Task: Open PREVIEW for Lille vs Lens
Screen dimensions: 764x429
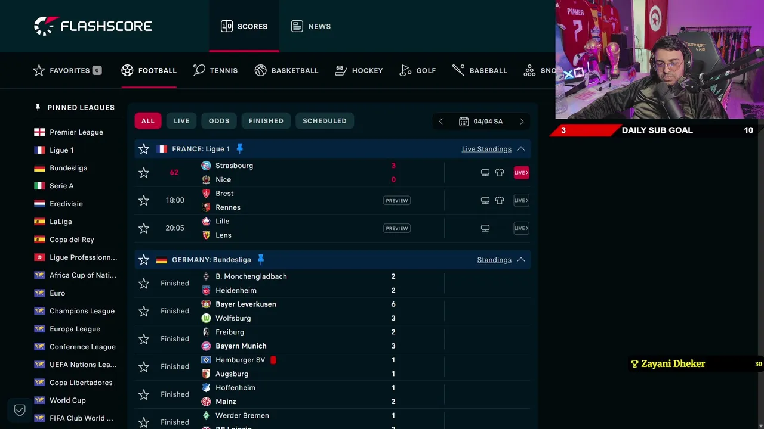Action: pyautogui.click(x=397, y=228)
